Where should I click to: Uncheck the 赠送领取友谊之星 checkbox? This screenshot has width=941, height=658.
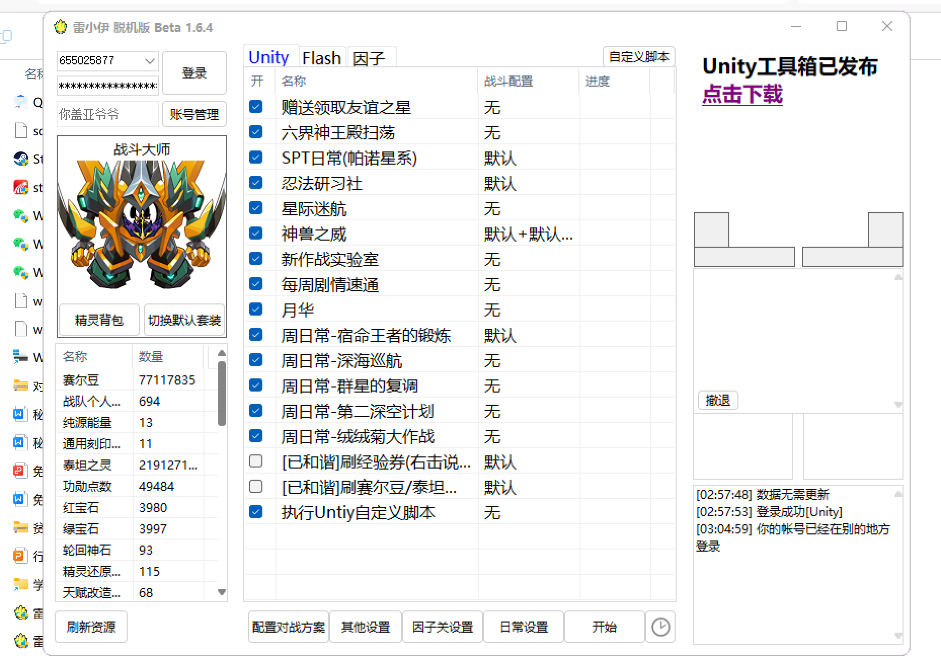[256, 106]
